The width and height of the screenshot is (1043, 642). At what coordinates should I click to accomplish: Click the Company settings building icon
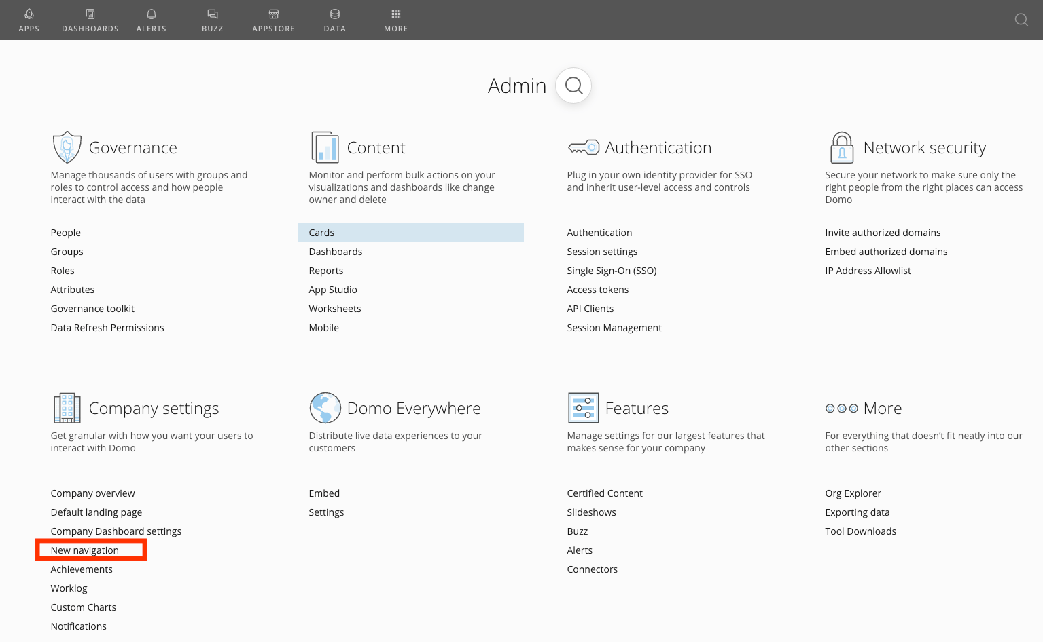pos(67,408)
